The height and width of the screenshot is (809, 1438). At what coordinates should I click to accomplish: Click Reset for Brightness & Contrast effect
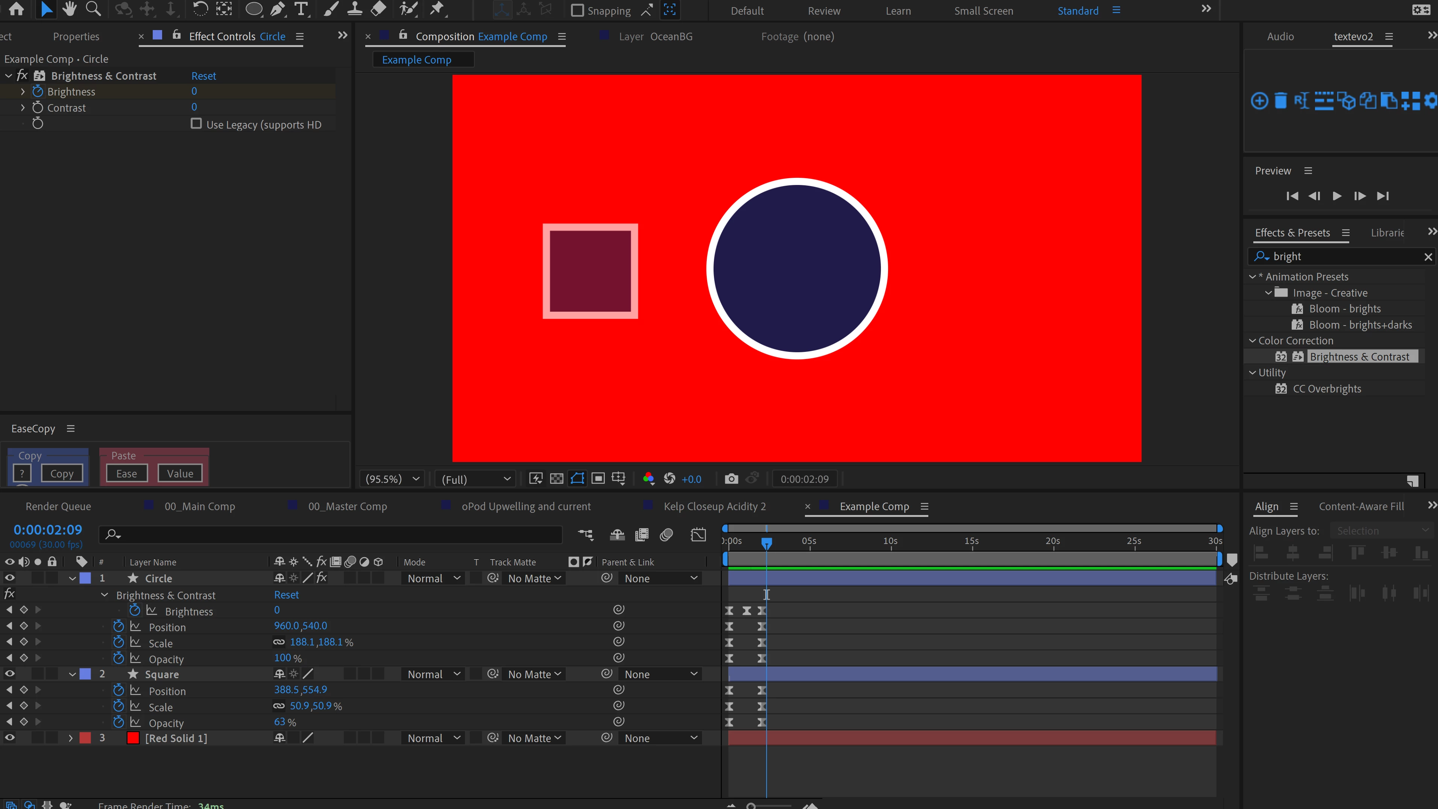(x=203, y=76)
